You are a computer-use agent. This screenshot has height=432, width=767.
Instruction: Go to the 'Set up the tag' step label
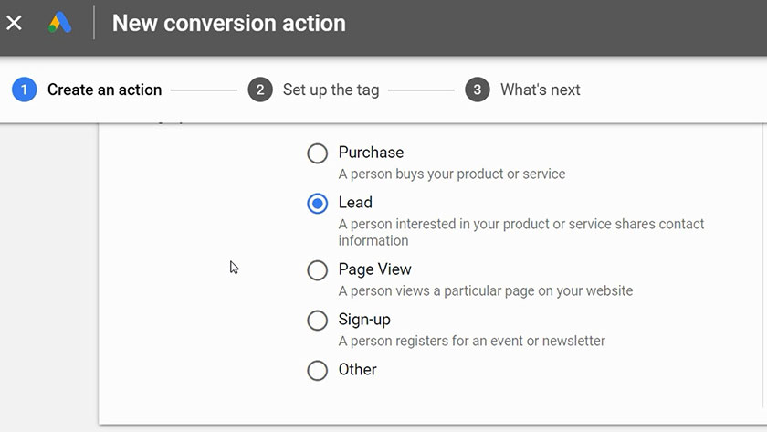331,90
